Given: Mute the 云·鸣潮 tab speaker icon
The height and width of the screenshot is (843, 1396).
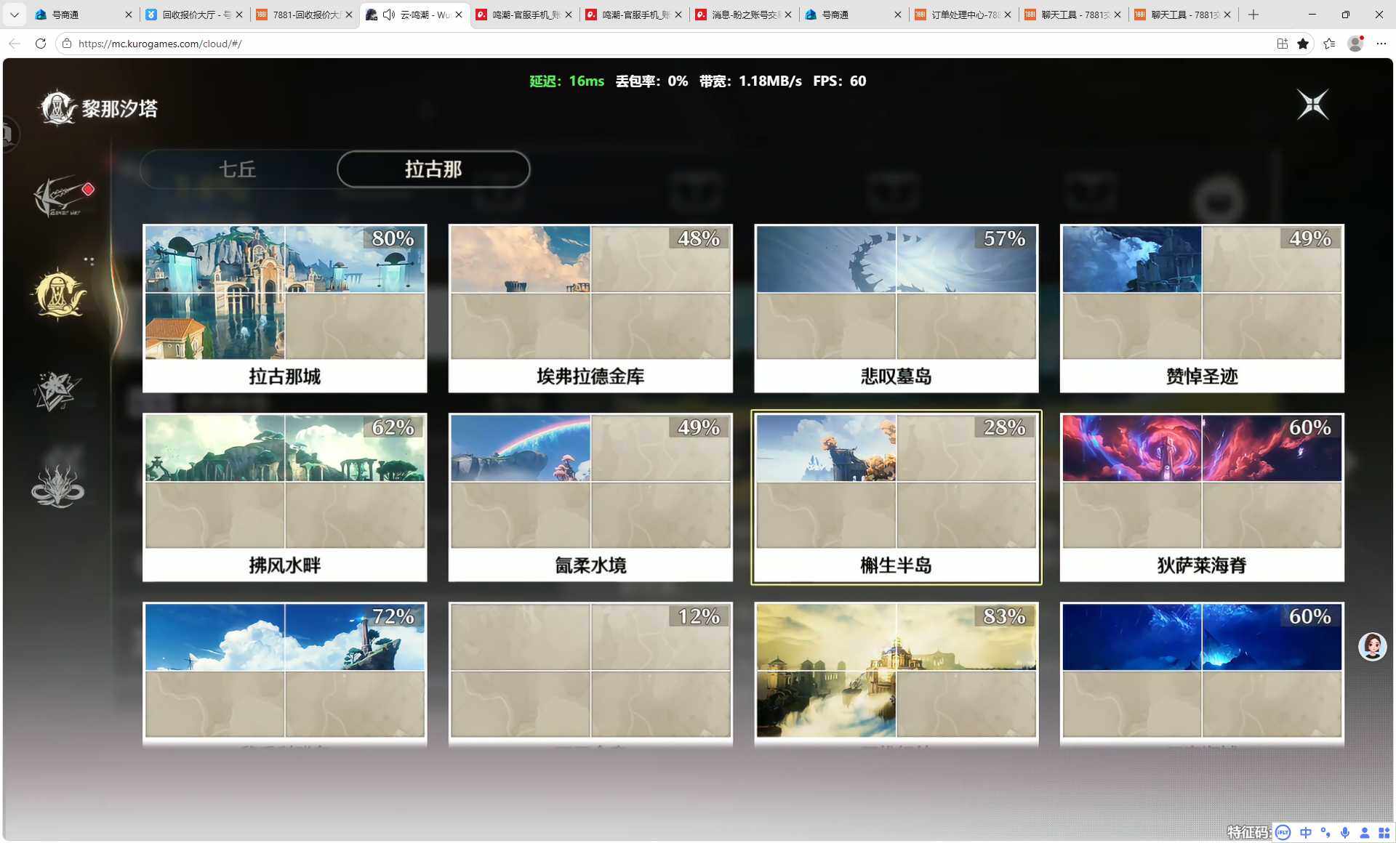Looking at the screenshot, I should (x=389, y=15).
